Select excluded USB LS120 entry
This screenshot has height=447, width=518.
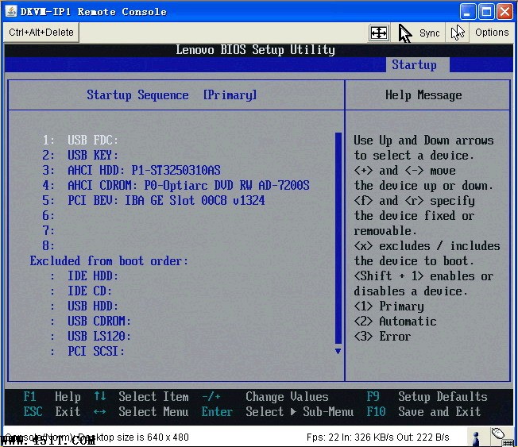click(x=91, y=336)
